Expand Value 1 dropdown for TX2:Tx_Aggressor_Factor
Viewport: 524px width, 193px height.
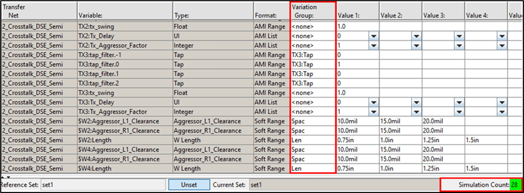click(x=373, y=45)
